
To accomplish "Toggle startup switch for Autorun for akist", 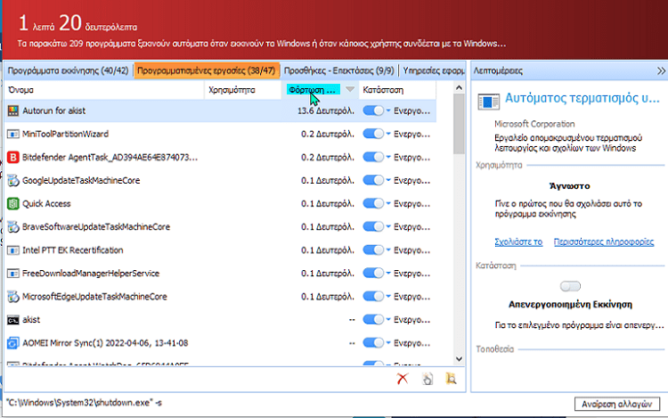I will (373, 111).
